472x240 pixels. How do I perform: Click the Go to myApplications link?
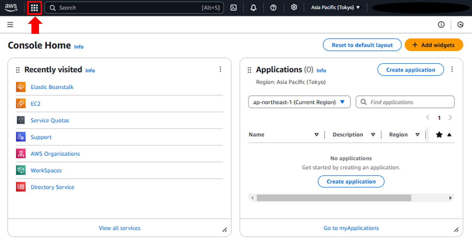[351, 228]
